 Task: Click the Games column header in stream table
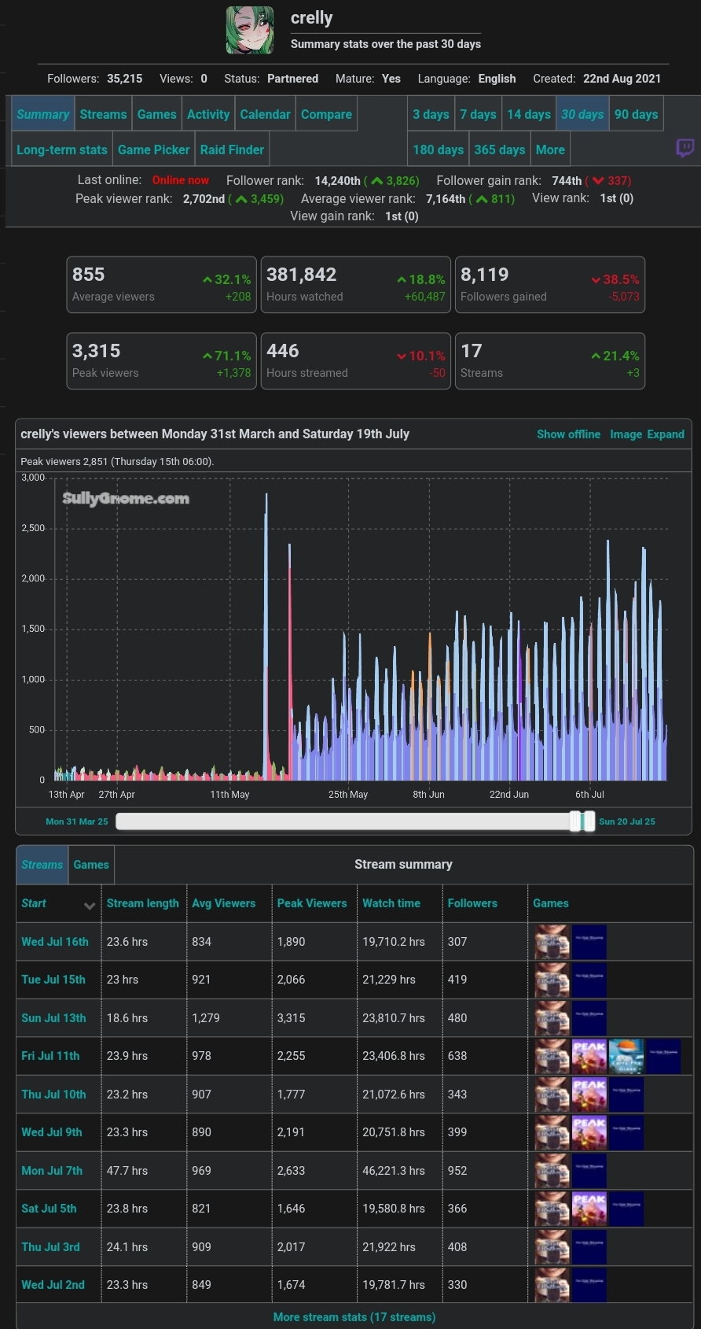[551, 903]
